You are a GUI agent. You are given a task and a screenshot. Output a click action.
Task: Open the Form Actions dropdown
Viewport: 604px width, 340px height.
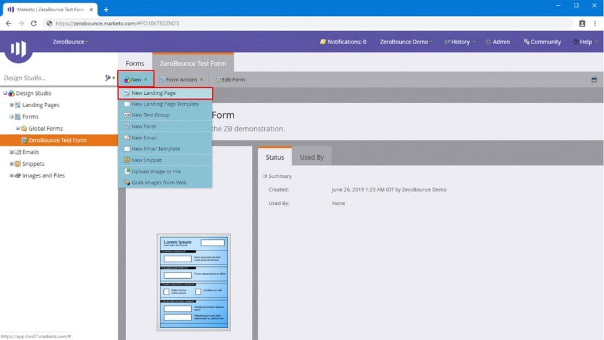pos(181,80)
